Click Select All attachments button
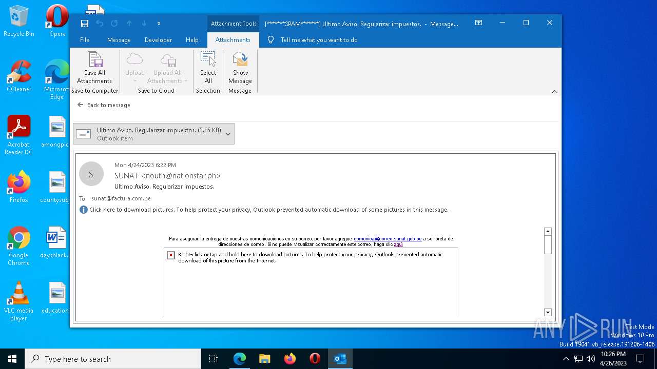657x369 pixels. coord(208,68)
